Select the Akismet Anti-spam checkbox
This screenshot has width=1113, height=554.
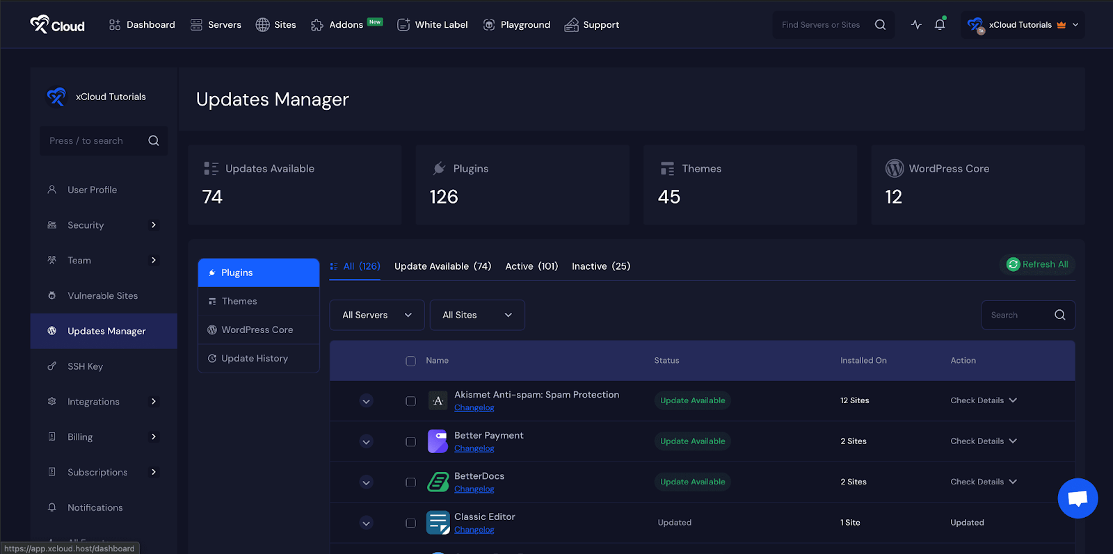[x=410, y=401]
